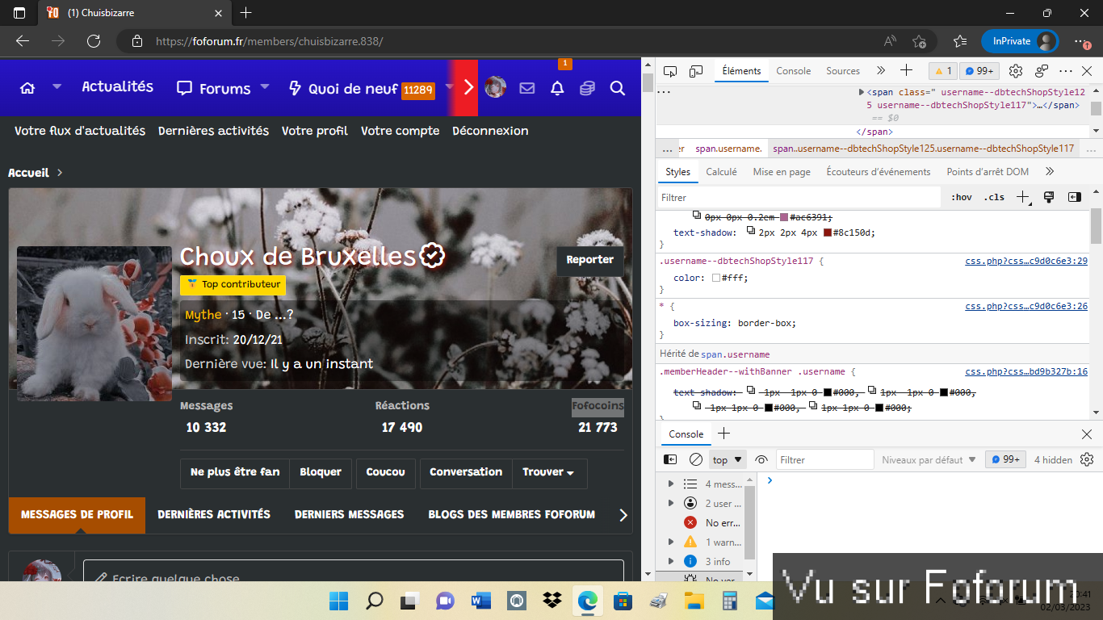Click the Styles Filtrer input field
1103x620 pixels.
tap(799, 197)
